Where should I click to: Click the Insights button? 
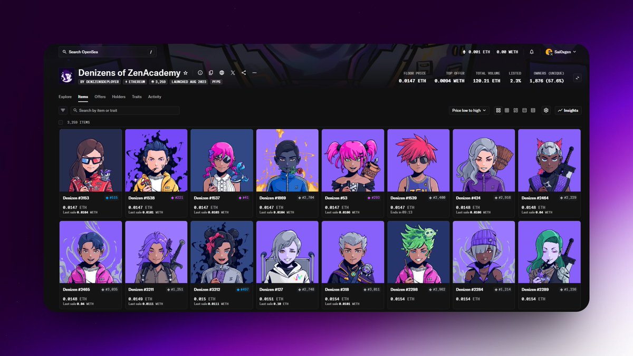tap(568, 110)
